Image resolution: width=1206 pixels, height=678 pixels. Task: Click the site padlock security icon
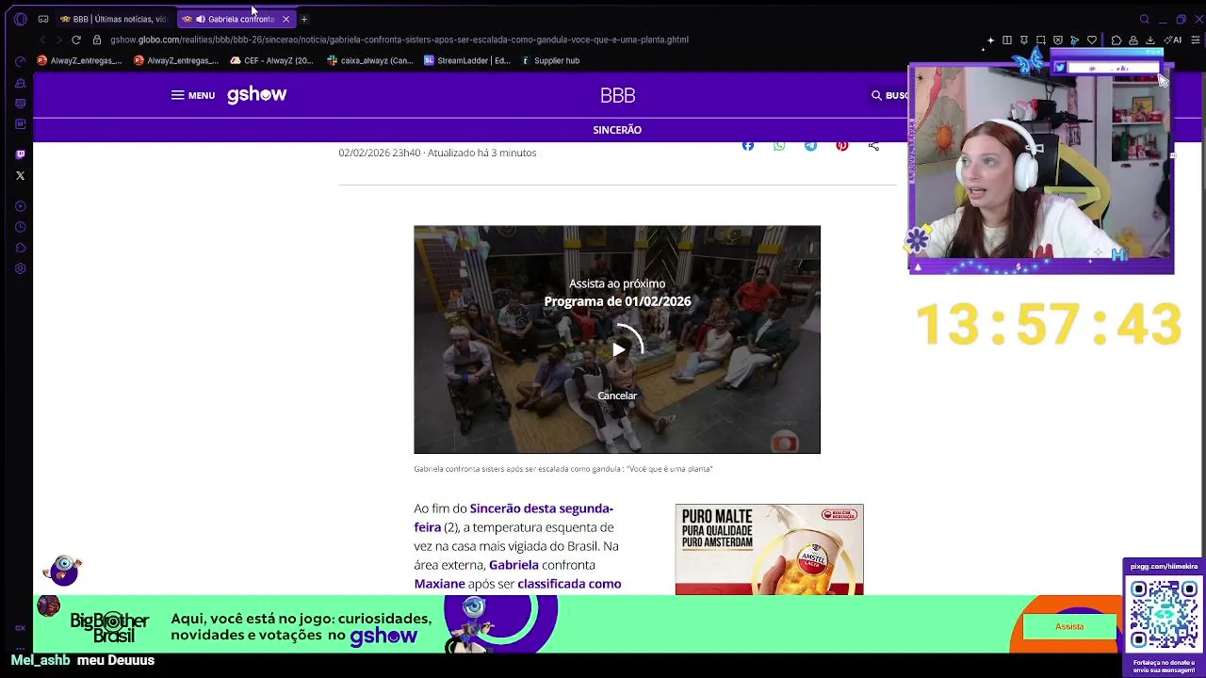coord(97,40)
